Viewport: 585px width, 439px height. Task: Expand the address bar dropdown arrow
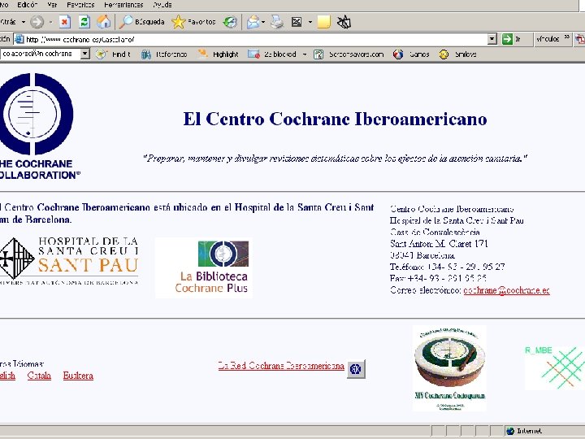[492, 39]
